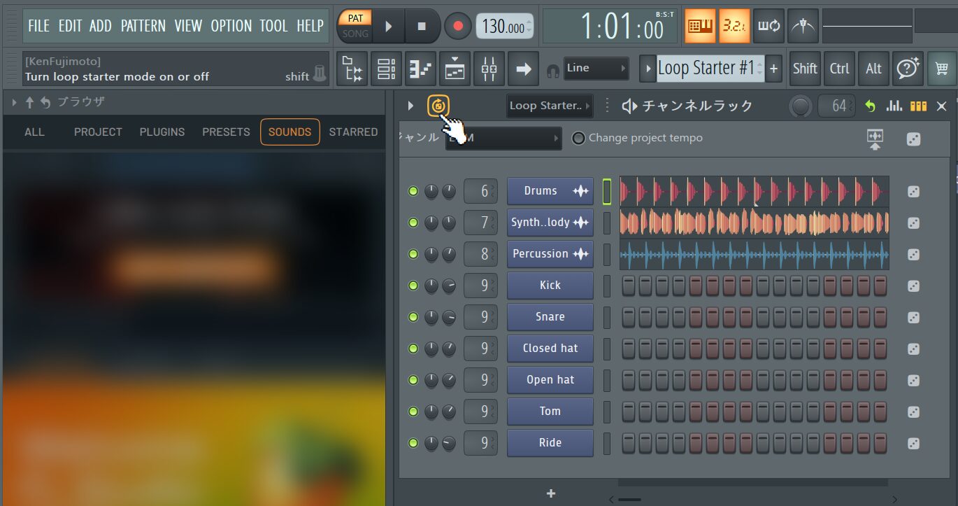Click the green undo arrow in channel rack

(x=870, y=106)
